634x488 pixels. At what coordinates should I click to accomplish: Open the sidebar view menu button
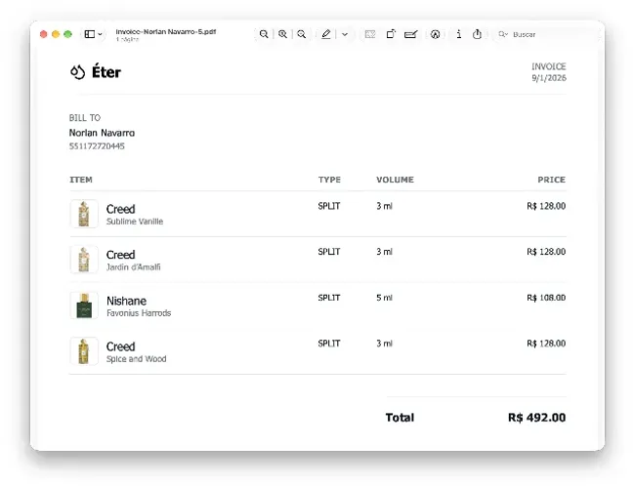click(x=93, y=34)
